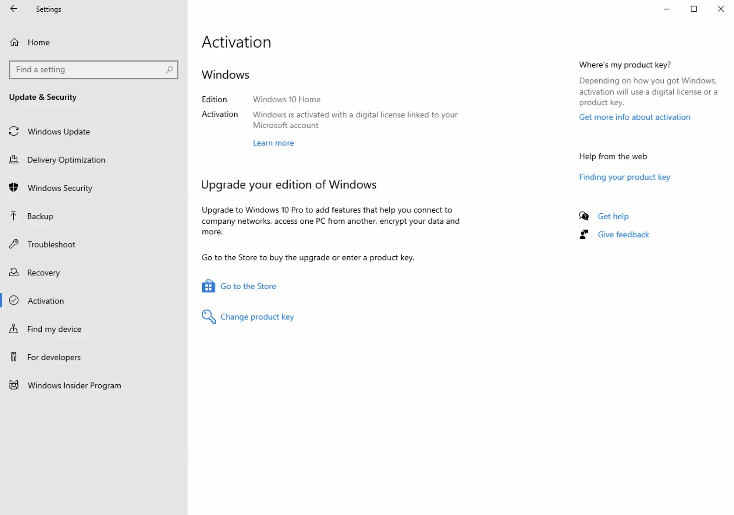Click the Troubleshoot wrench icon
This screenshot has width=734, height=515.
pos(14,244)
